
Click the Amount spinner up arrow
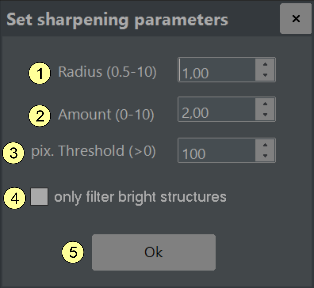coord(265,104)
